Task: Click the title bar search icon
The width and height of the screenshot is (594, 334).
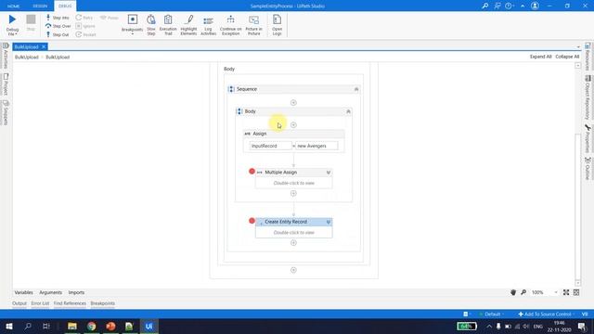Action: pos(484,6)
